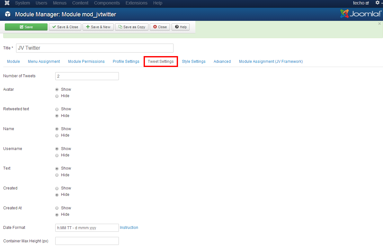Open the Users menu
The height and width of the screenshot is (251, 383).
41,3
